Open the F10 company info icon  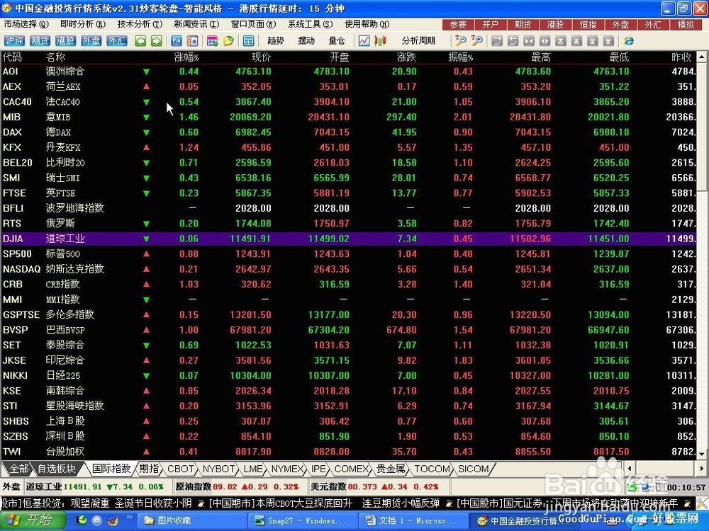[x=177, y=41]
